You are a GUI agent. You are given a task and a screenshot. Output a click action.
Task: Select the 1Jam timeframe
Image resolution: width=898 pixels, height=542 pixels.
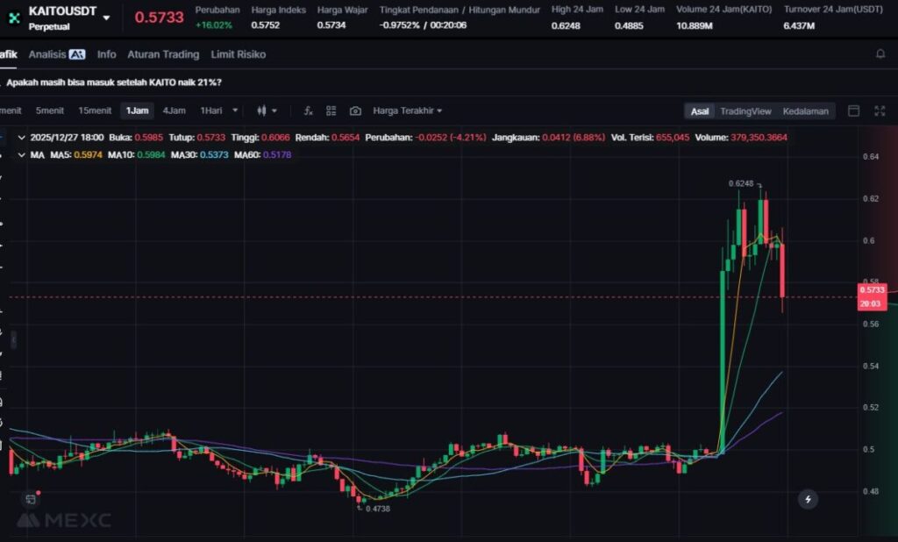pyautogui.click(x=138, y=111)
